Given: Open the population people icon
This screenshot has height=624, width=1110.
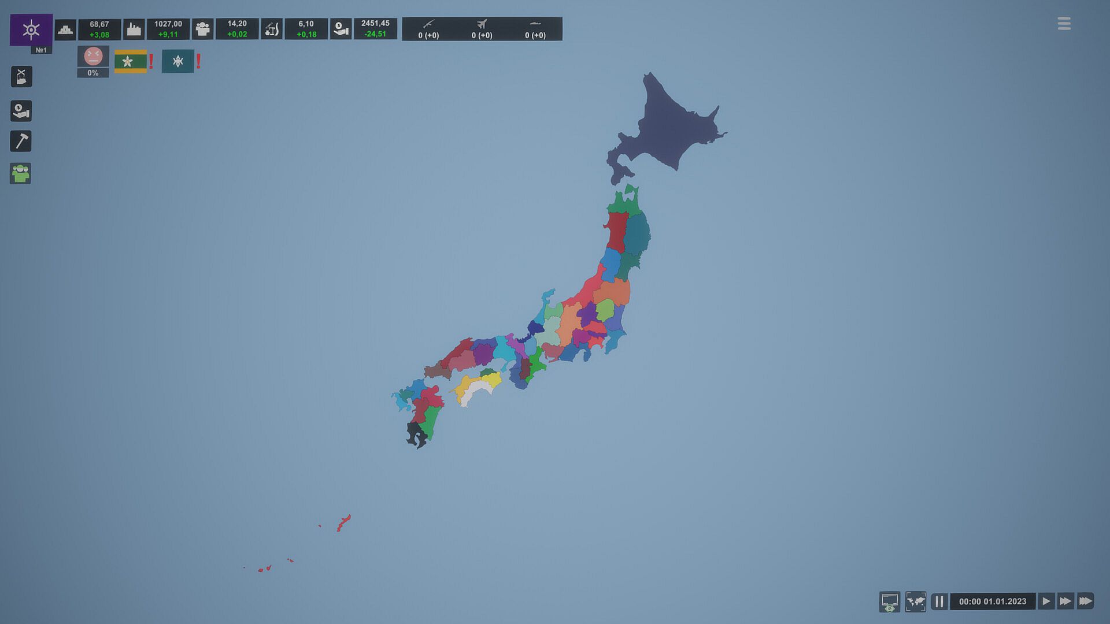Looking at the screenshot, I should tap(202, 29).
